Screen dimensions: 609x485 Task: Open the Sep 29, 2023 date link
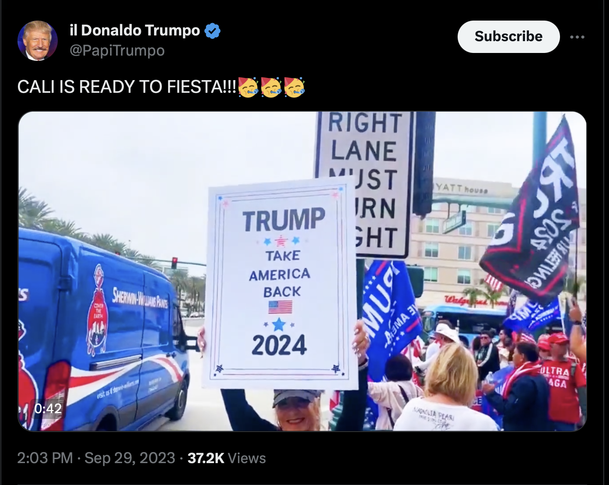(x=129, y=458)
